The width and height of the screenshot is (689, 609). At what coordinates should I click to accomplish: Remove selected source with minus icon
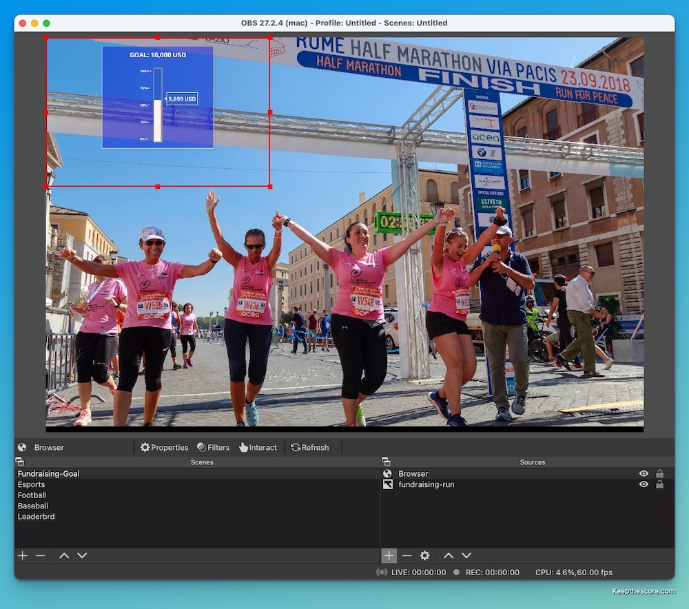pos(407,555)
